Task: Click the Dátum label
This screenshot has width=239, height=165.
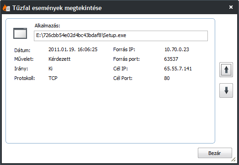Action: (x=22, y=50)
